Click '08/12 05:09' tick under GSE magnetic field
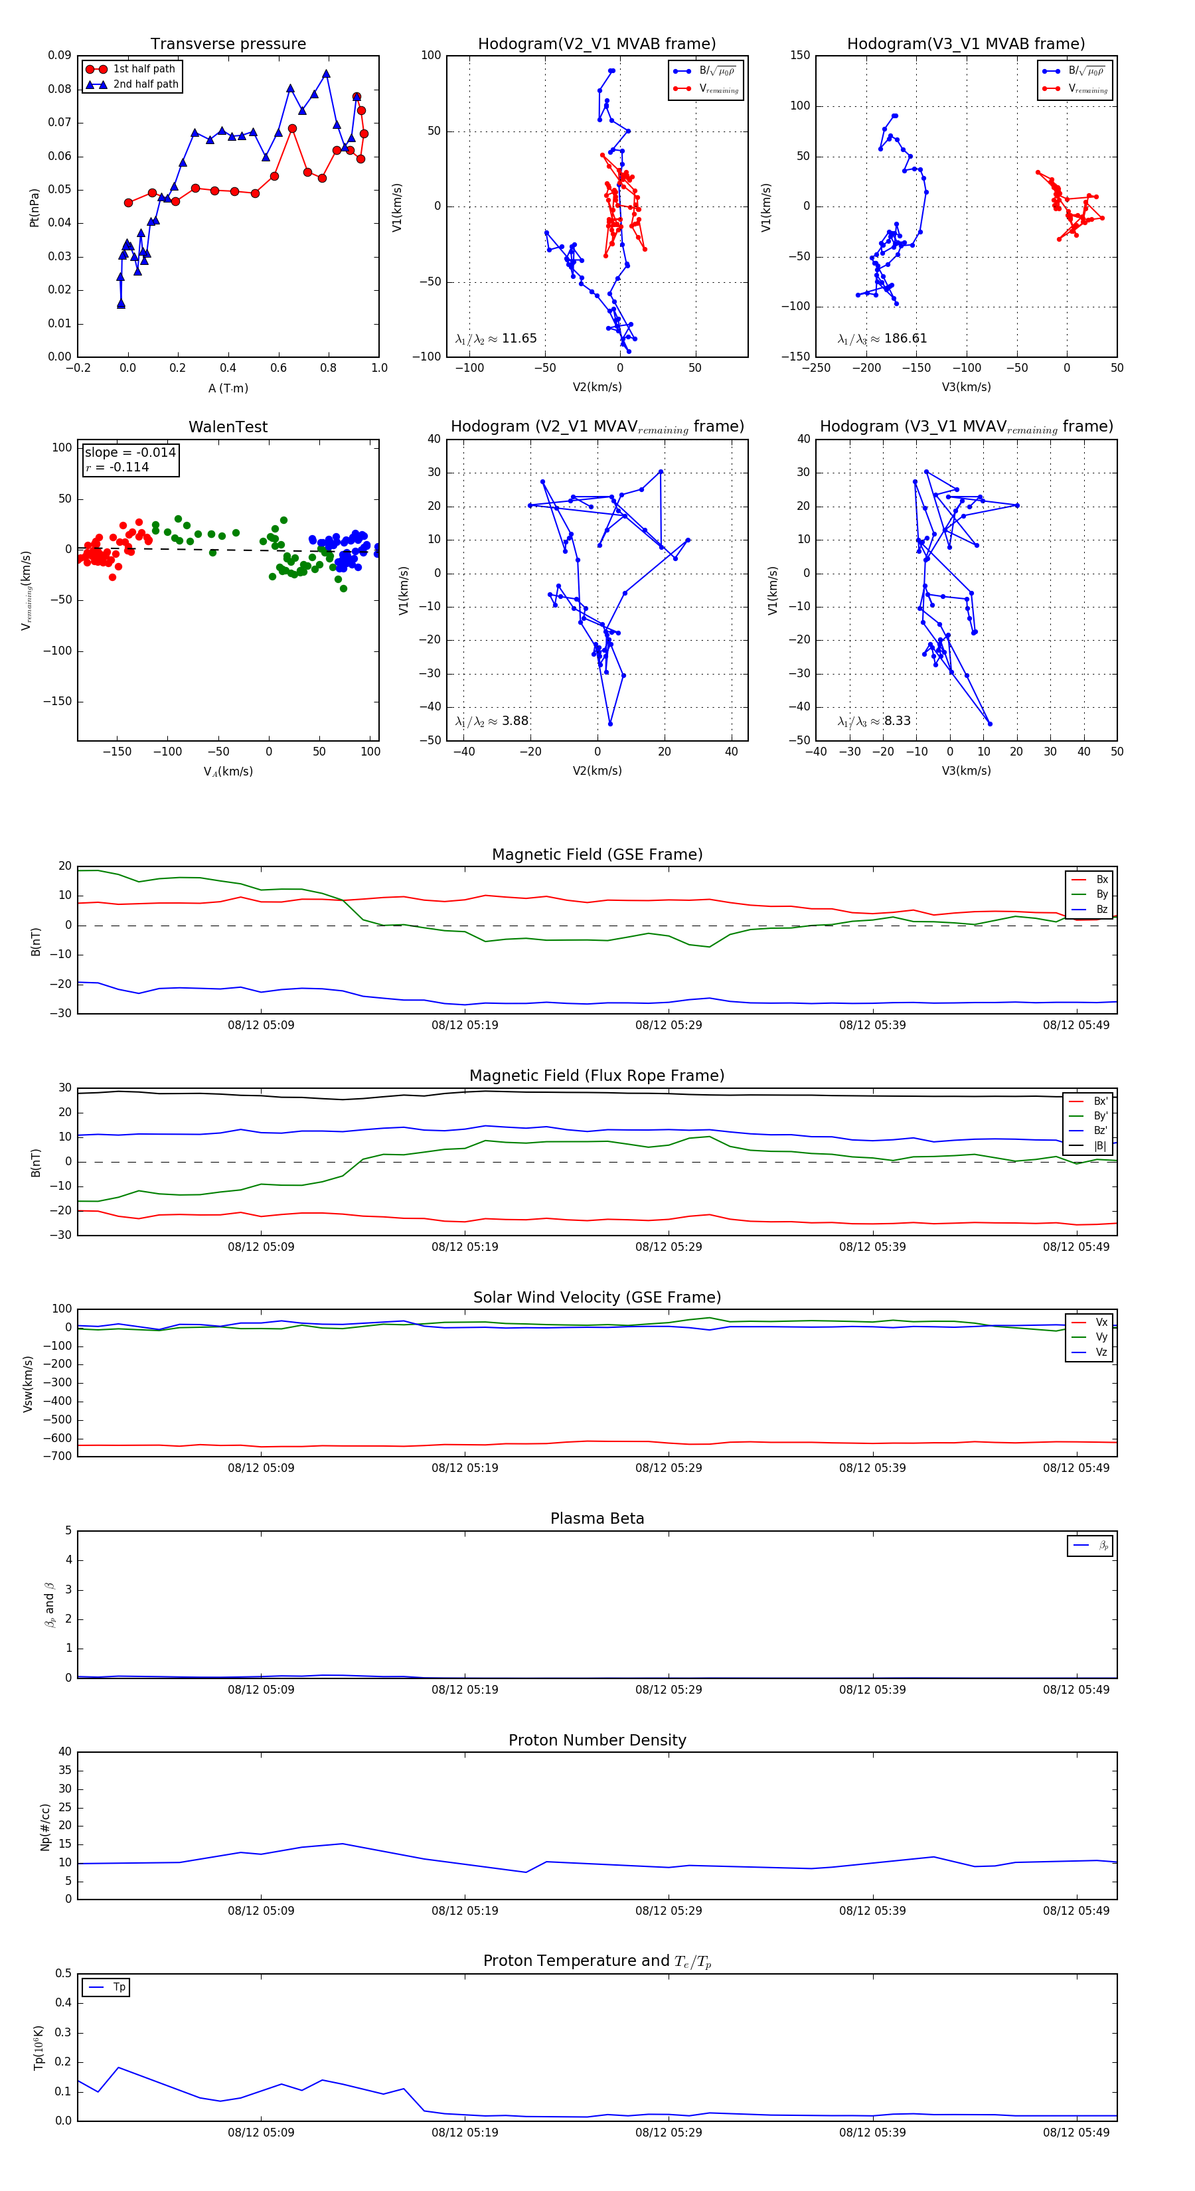The width and height of the screenshot is (1195, 2191). [x=261, y=1025]
